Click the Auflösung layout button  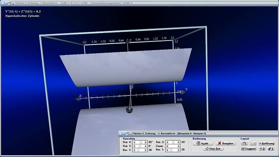point(266,143)
